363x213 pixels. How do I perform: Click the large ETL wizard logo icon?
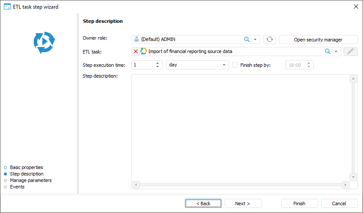[44, 43]
